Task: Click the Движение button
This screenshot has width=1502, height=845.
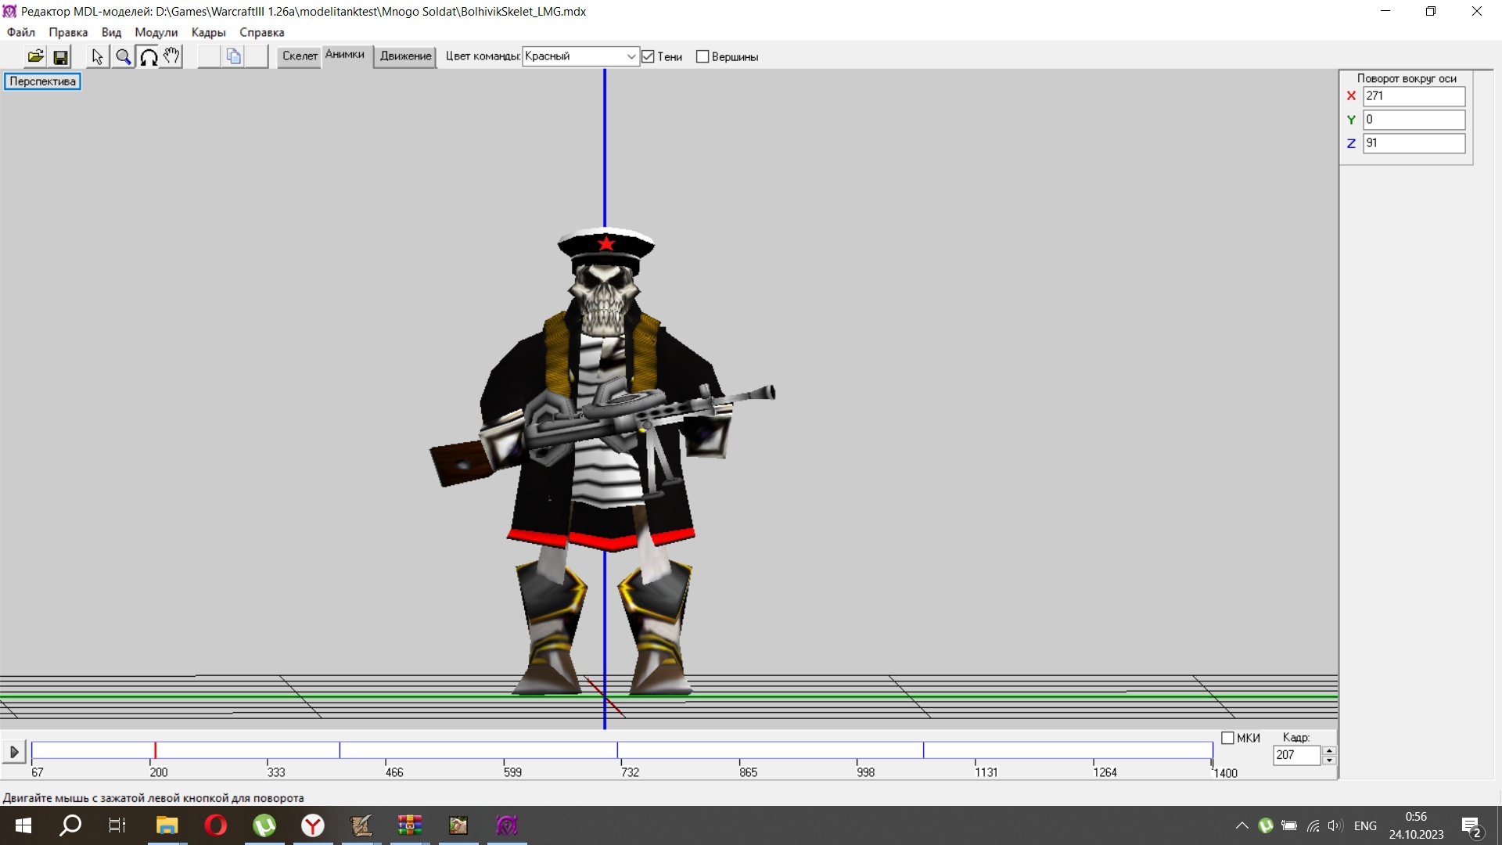Action: click(405, 56)
